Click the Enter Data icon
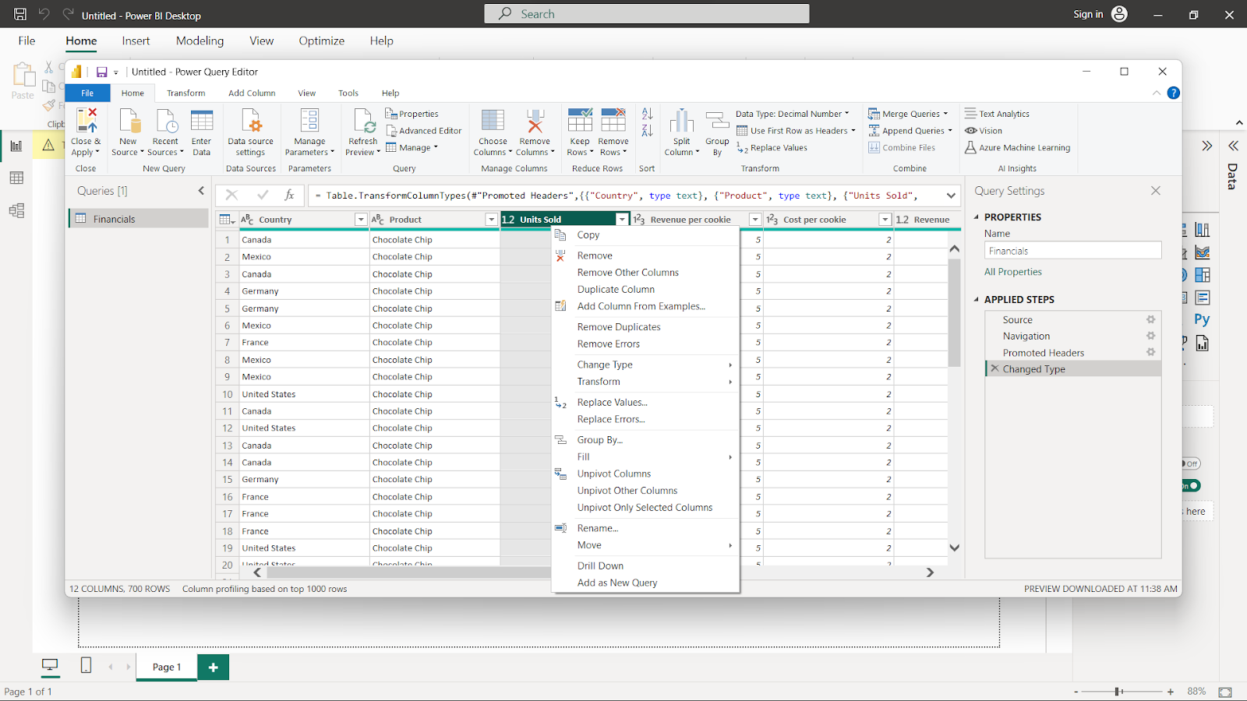Image resolution: width=1247 pixels, height=701 pixels. (202, 121)
